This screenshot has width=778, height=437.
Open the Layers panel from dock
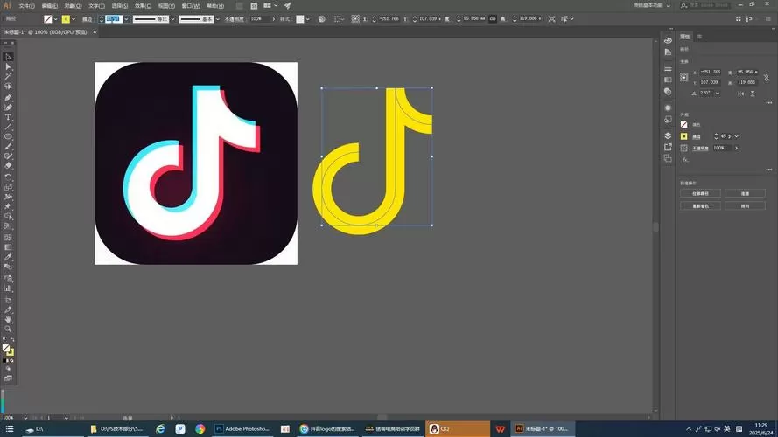click(668, 135)
